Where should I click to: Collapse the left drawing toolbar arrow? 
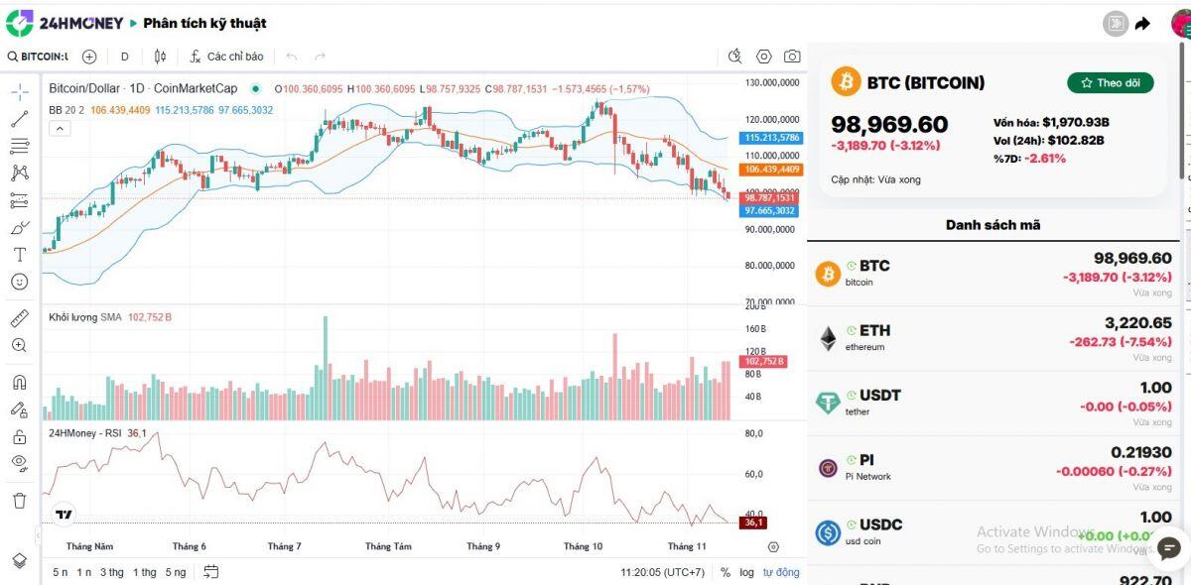pyautogui.click(x=39, y=535)
